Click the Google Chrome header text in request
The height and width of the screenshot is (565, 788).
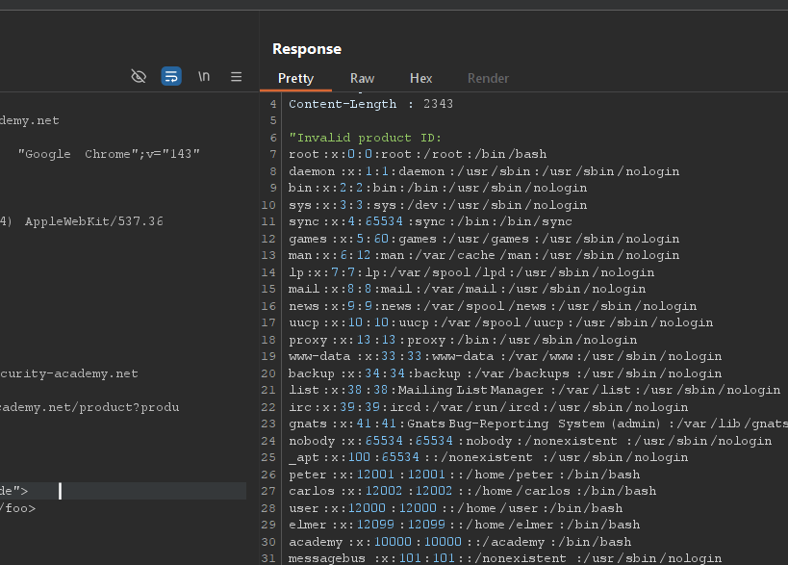point(108,154)
